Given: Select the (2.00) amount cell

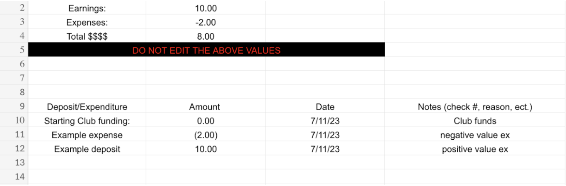Looking at the screenshot, I should coord(206,135).
